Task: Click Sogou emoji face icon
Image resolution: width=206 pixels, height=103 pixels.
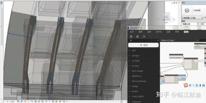Action: tap(197, 85)
